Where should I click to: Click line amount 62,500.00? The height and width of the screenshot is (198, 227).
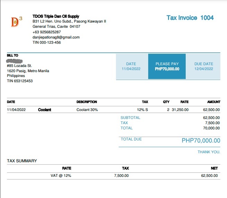tap(211, 110)
